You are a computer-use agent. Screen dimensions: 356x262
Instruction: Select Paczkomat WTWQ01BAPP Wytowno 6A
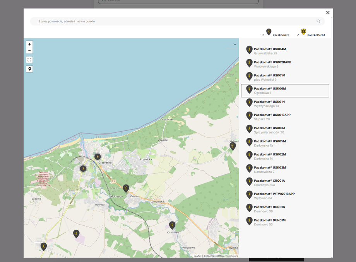point(285,196)
